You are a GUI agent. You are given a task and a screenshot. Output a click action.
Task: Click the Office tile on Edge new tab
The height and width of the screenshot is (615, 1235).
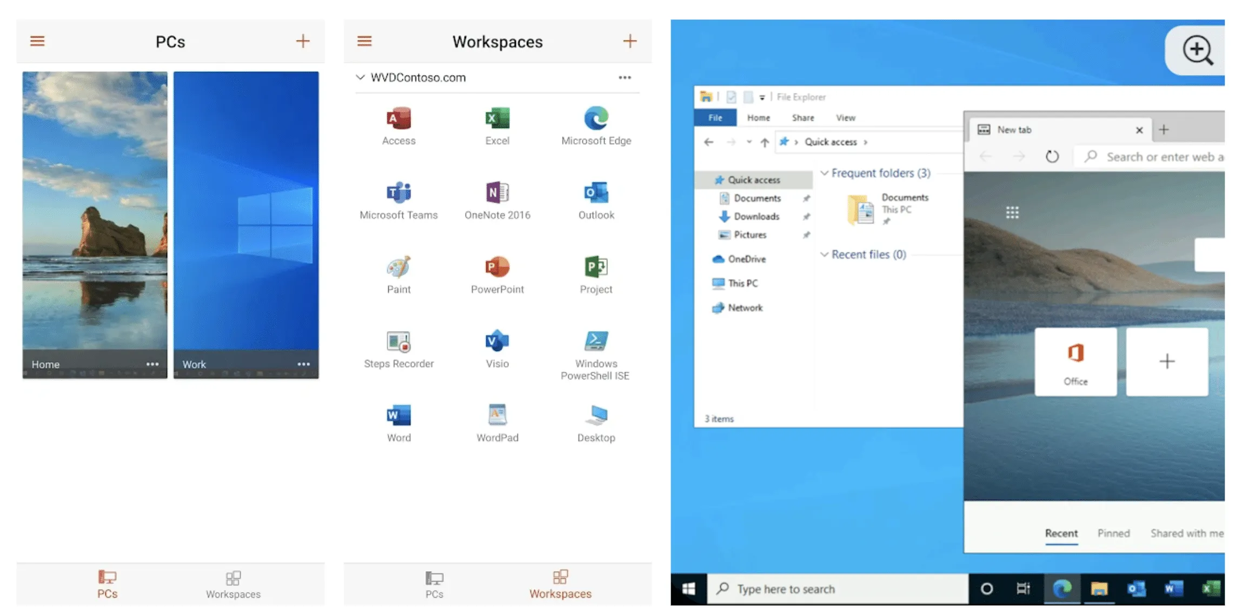pos(1075,362)
